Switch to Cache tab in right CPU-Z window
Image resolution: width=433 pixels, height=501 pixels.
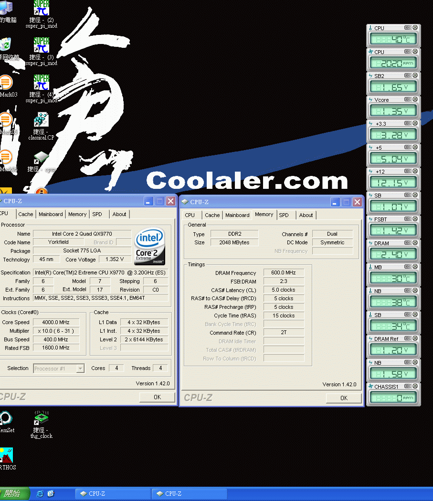tap(212, 215)
